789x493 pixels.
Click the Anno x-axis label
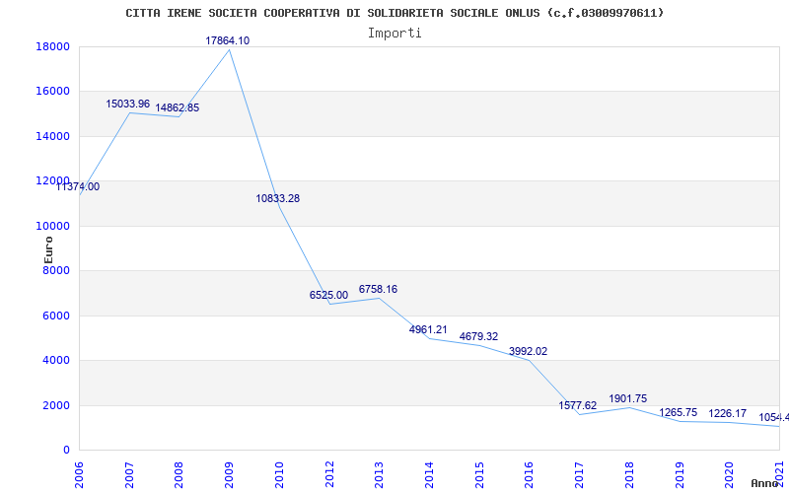(765, 483)
